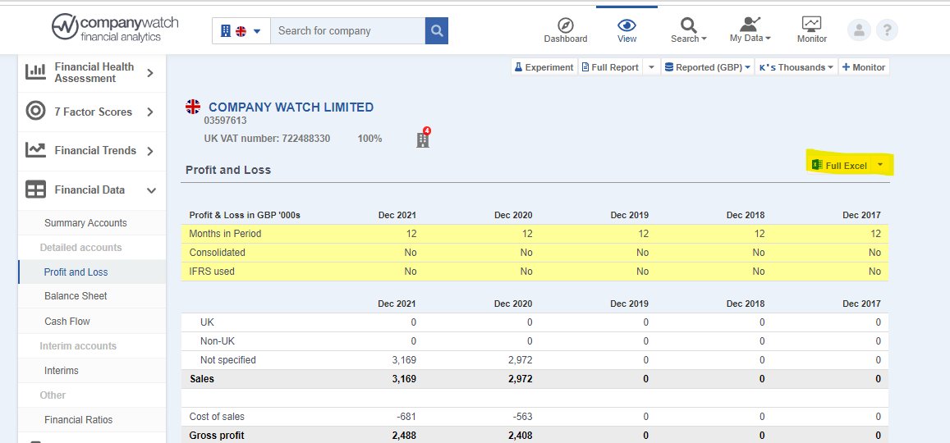Open the My Data menu
The width and height of the screenshot is (950, 443).
pos(750,30)
